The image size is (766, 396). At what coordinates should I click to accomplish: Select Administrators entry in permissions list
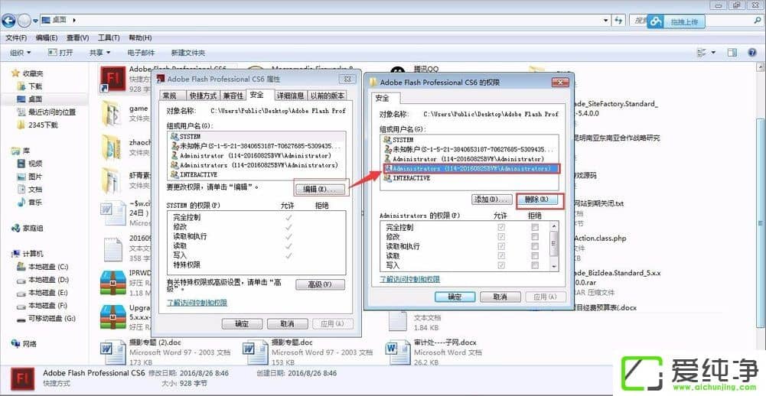(x=467, y=168)
